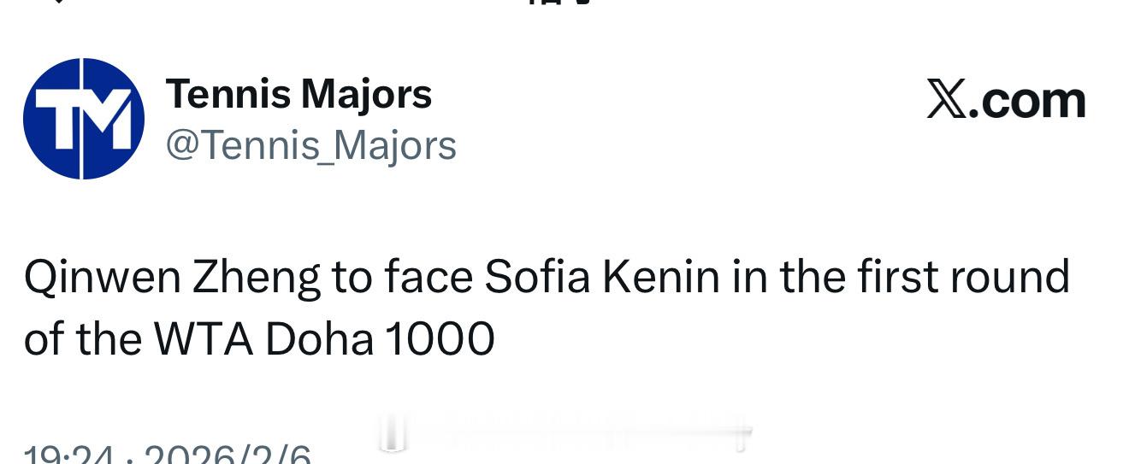This screenshot has height=464, width=1129.
Task: Visit the @Tennis_Majors handle
Action: pyautogui.click(x=310, y=145)
